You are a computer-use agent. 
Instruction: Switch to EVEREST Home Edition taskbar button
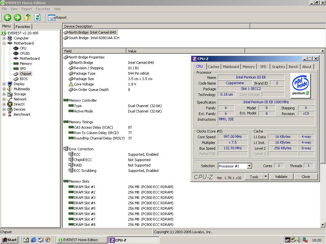click(82, 240)
